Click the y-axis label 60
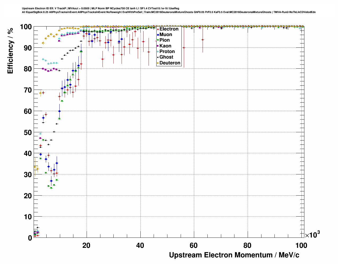 coord(28,111)
